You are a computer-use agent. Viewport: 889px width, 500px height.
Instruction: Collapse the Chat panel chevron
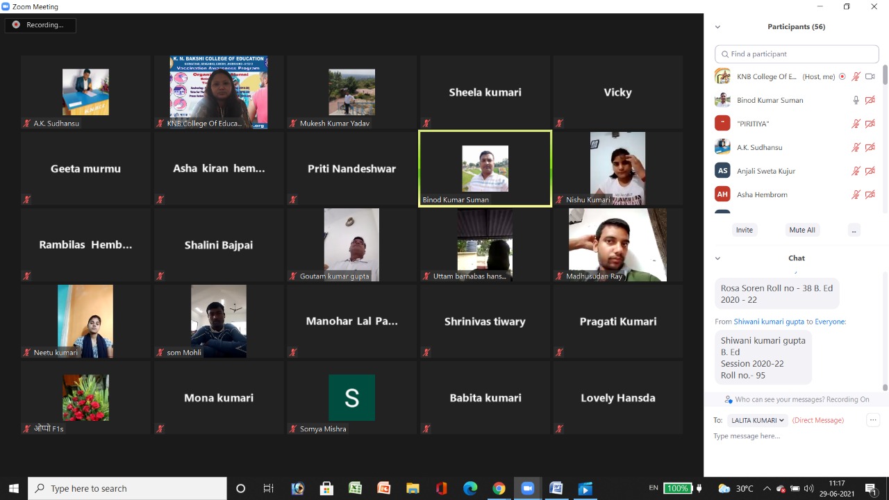pos(717,258)
